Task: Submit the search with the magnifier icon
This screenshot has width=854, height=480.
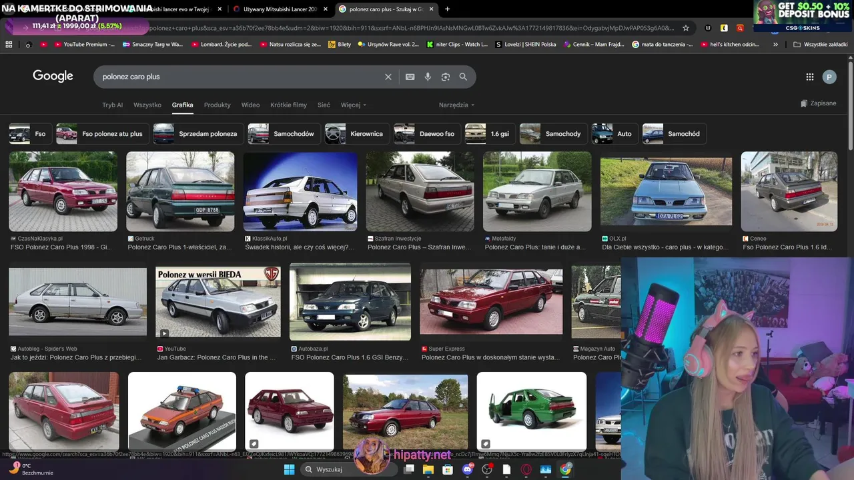Action: pyautogui.click(x=463, y=77)
